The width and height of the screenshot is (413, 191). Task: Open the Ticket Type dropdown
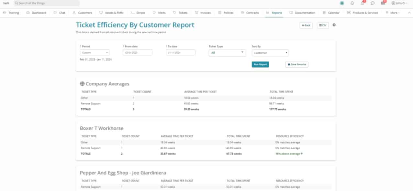227,53
